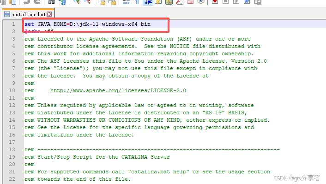The image size is (326, 184).
Task: Click the line 'rem contributor license agreements'
Action: (x=142, y=46)
